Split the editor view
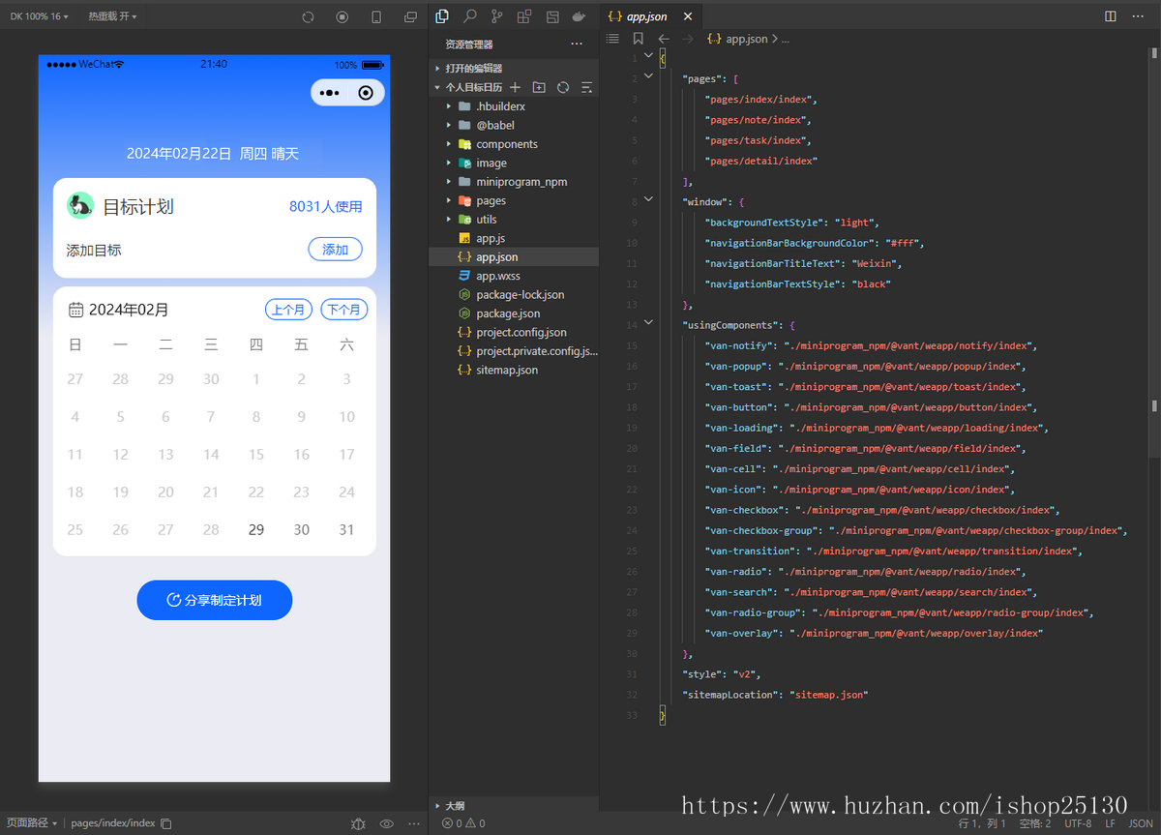1161x835 pixels. (1111, 16)
